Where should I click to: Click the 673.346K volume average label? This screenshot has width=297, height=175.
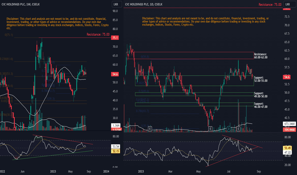click(x=289, y=124)
